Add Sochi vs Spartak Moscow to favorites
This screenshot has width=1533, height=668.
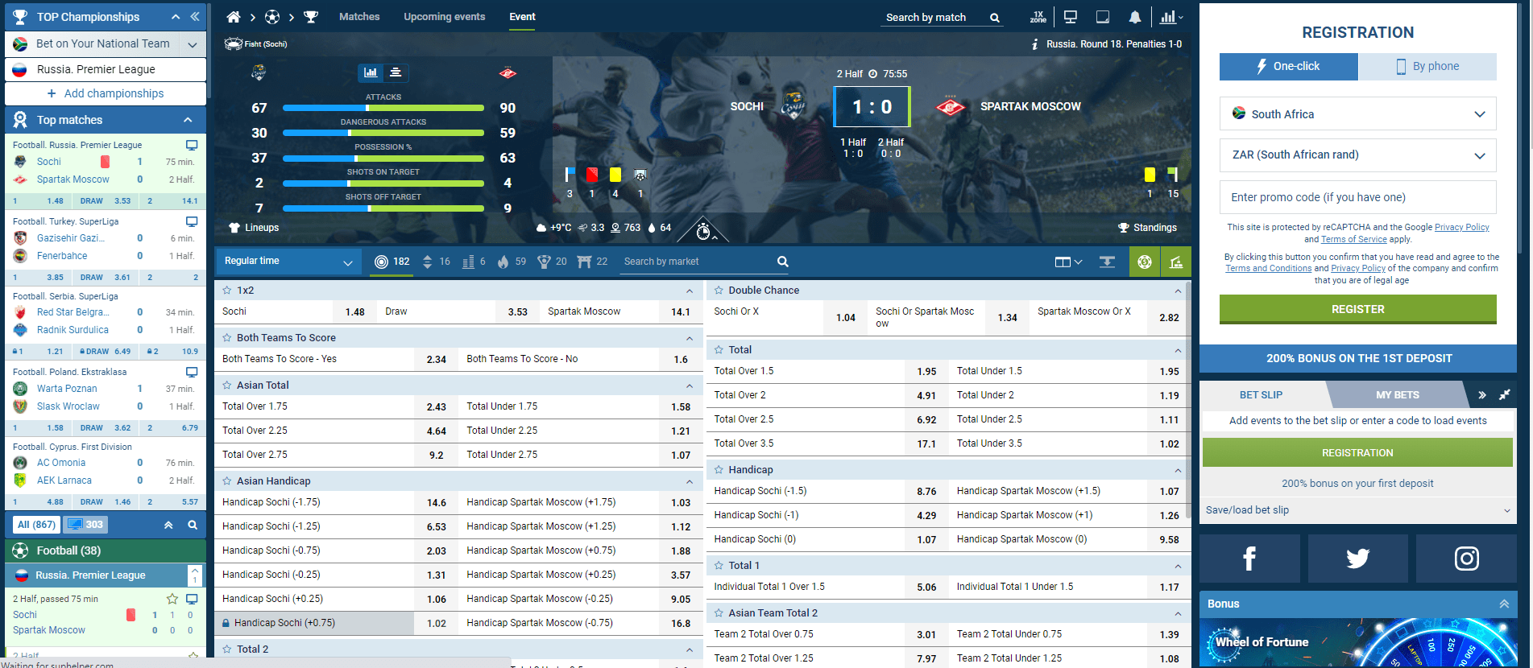[x=172, y=599]
